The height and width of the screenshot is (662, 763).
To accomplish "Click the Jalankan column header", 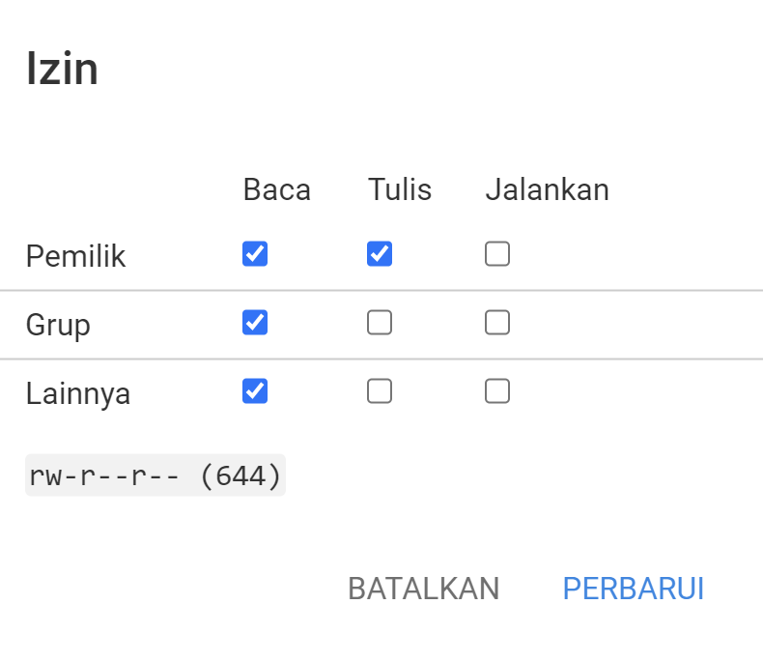I will coord(547,190).
